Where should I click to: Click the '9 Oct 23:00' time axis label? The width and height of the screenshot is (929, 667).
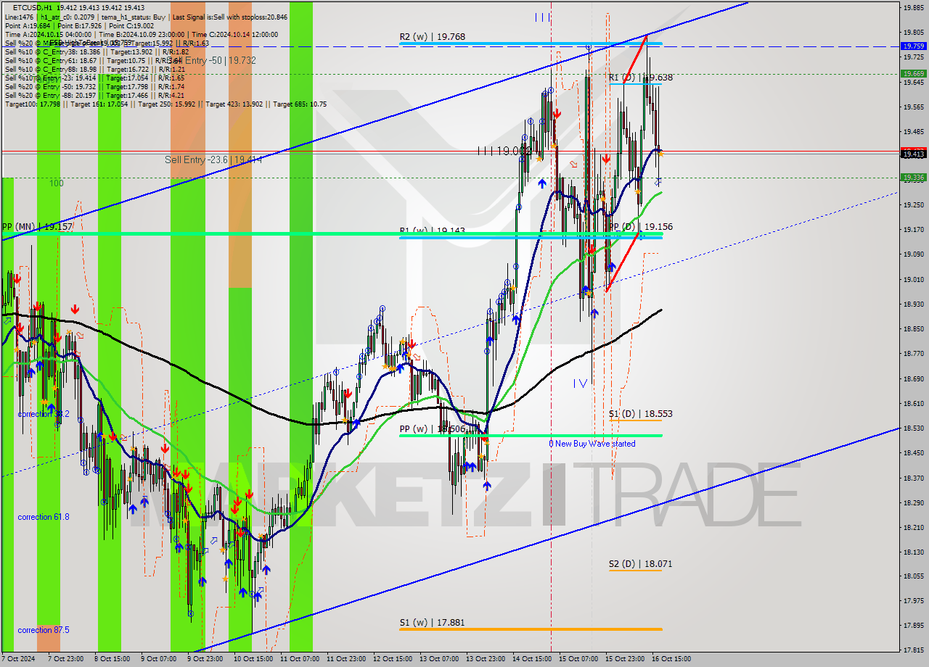point(206,659)
